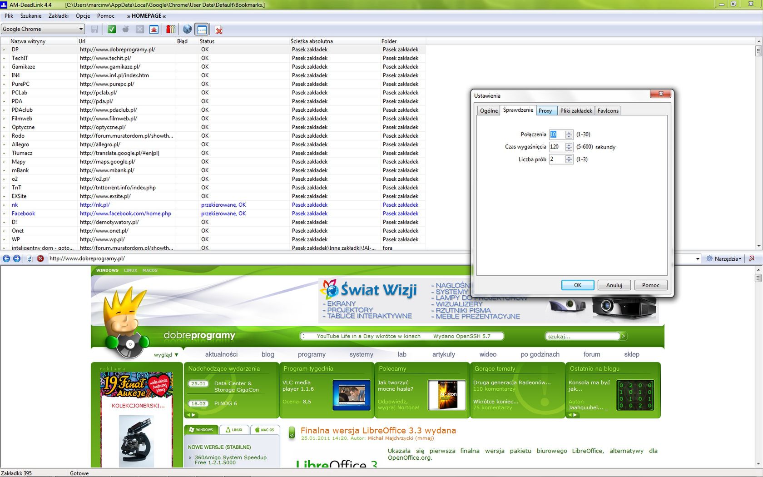Click VLC media player thumbnail in Program tygodnia
The image size is (763, 477).
coord(352,395)
